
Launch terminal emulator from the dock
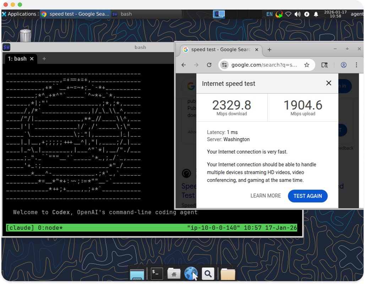pos(157,274)
